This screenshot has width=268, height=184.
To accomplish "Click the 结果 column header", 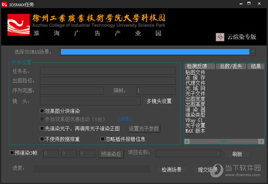I will click(x=255, y=66).
